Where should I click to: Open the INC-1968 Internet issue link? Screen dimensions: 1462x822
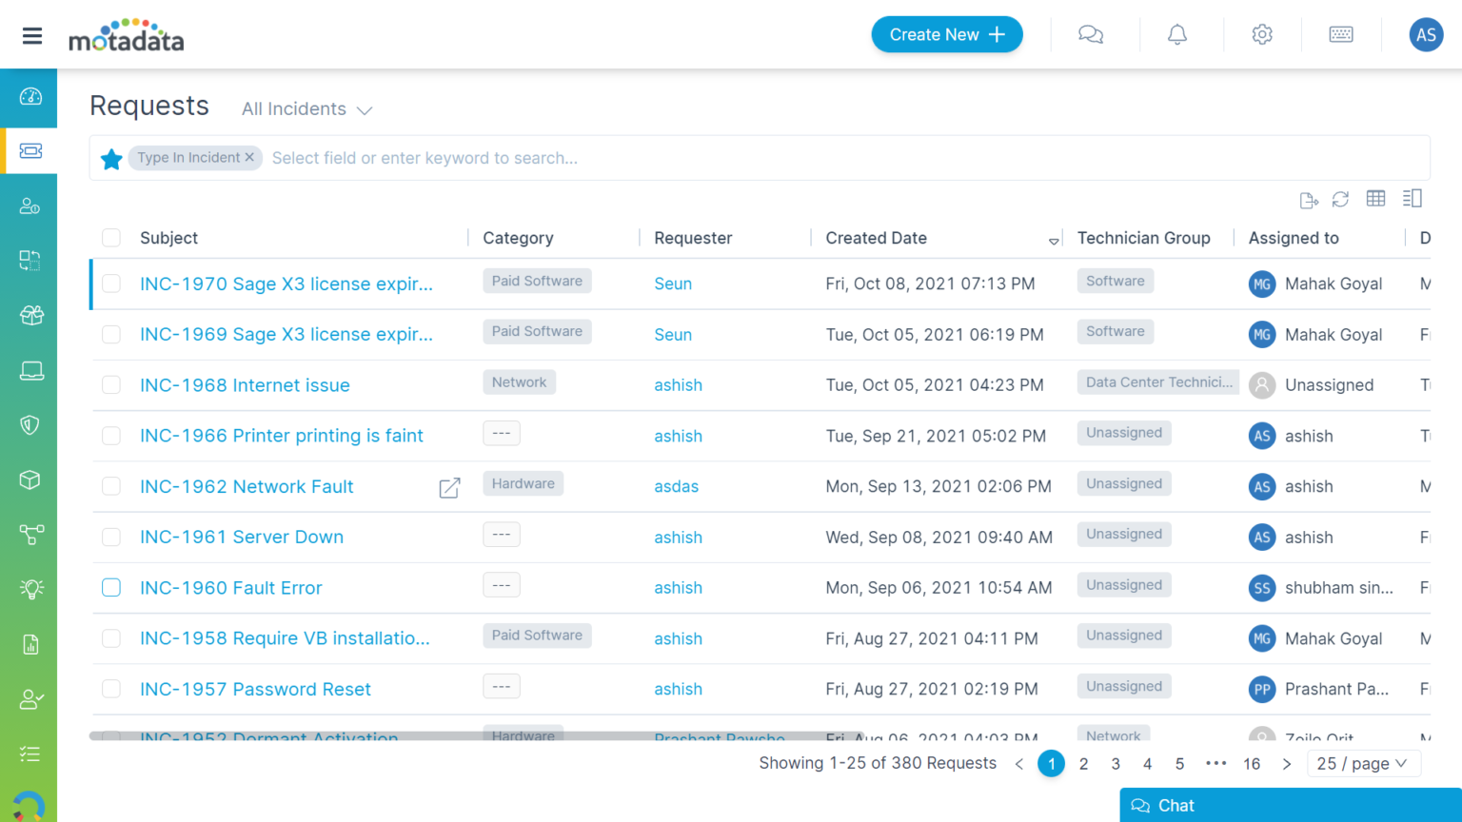(x=245, y=385)
